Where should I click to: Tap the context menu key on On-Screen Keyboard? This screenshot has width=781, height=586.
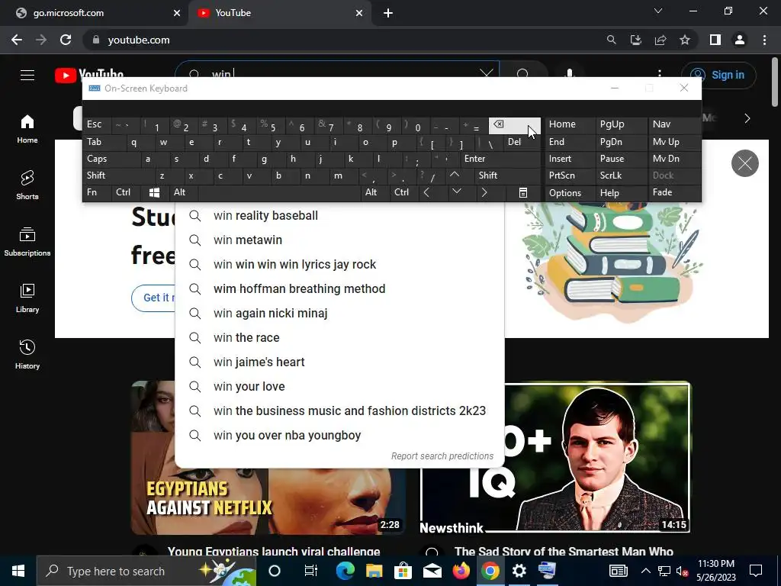[x=523, y=192]
